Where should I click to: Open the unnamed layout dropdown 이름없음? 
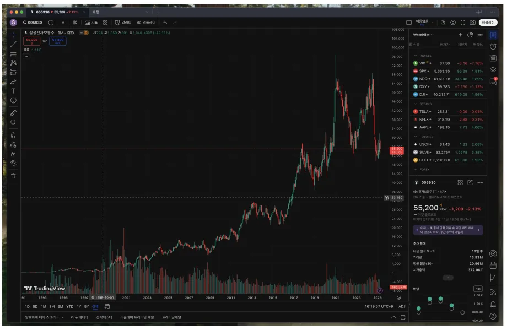(x=424, y=23)
